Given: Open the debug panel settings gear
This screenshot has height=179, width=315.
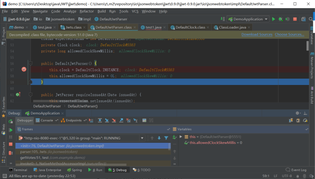Looking at the screenshot, I should point(298,113).
